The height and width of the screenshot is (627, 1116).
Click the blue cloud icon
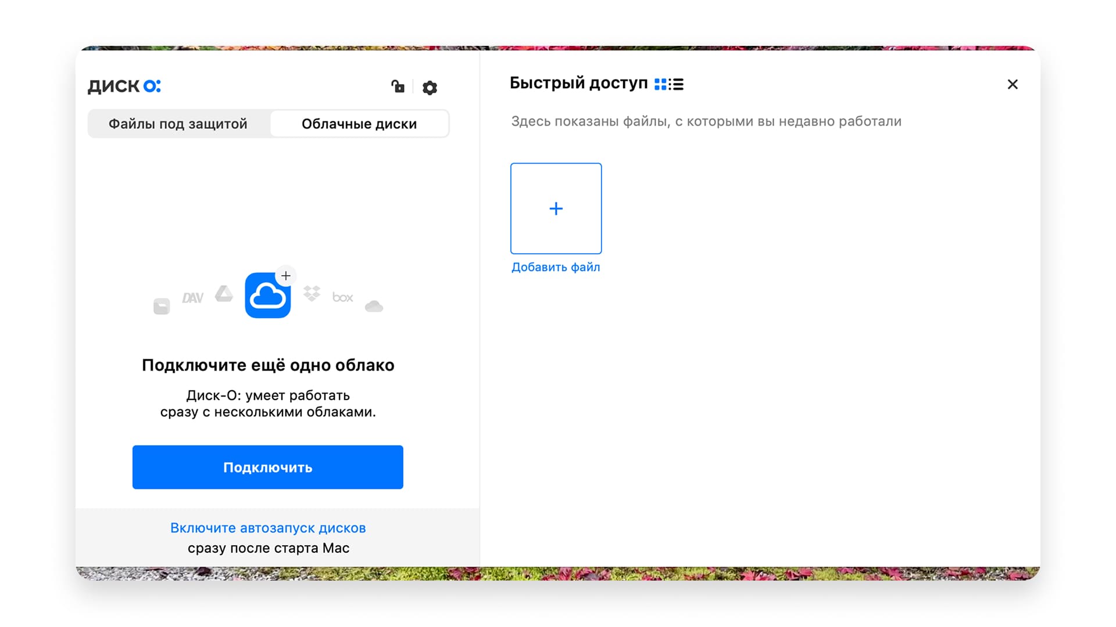267,296
